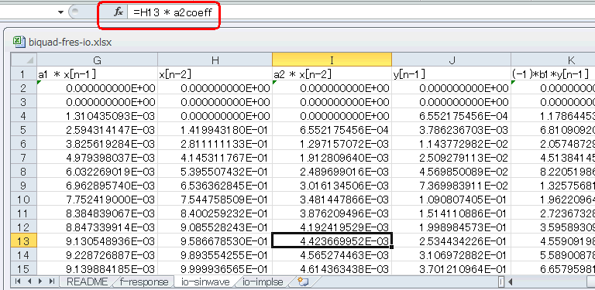Select cell J13 with value 2.534434226E-01
The image size is (595, 290).
point(451,241)
